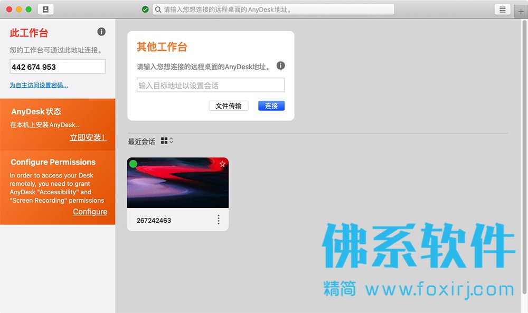Click the Configure permissions link
Image resolution: width=528 pixels, height=313 pixels.
point(90,212)
